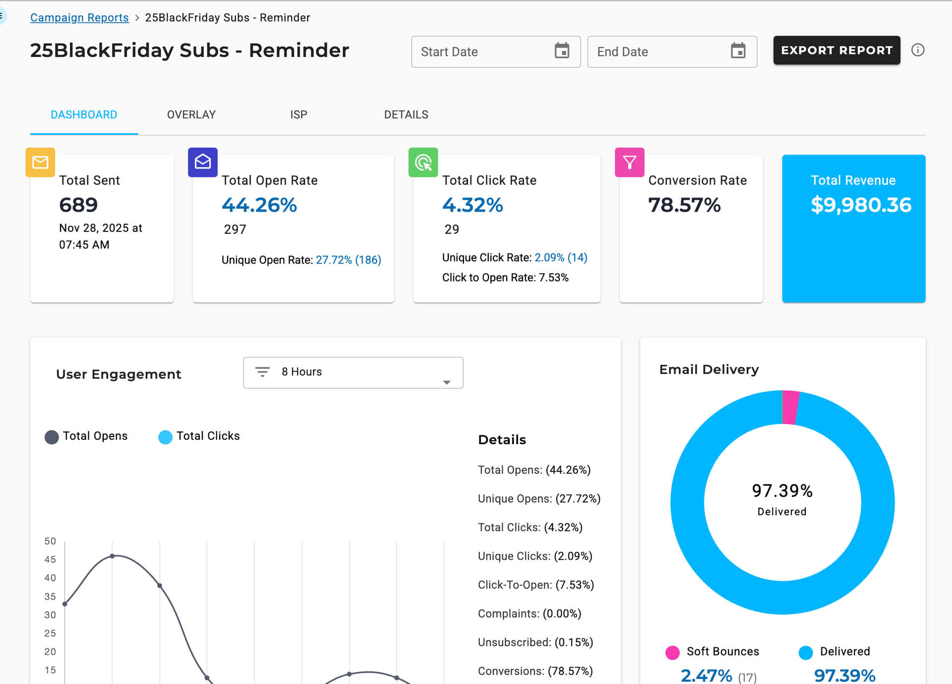This screenshot has width=952, height=684.
Task: Toggle the Total Clicks legend marker
Action: pyautogui.click(x=165, y=437)
